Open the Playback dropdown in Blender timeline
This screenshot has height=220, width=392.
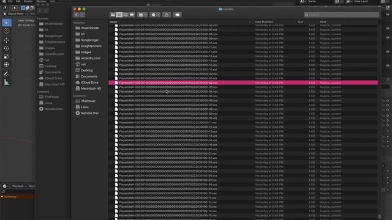coord(19,186)
